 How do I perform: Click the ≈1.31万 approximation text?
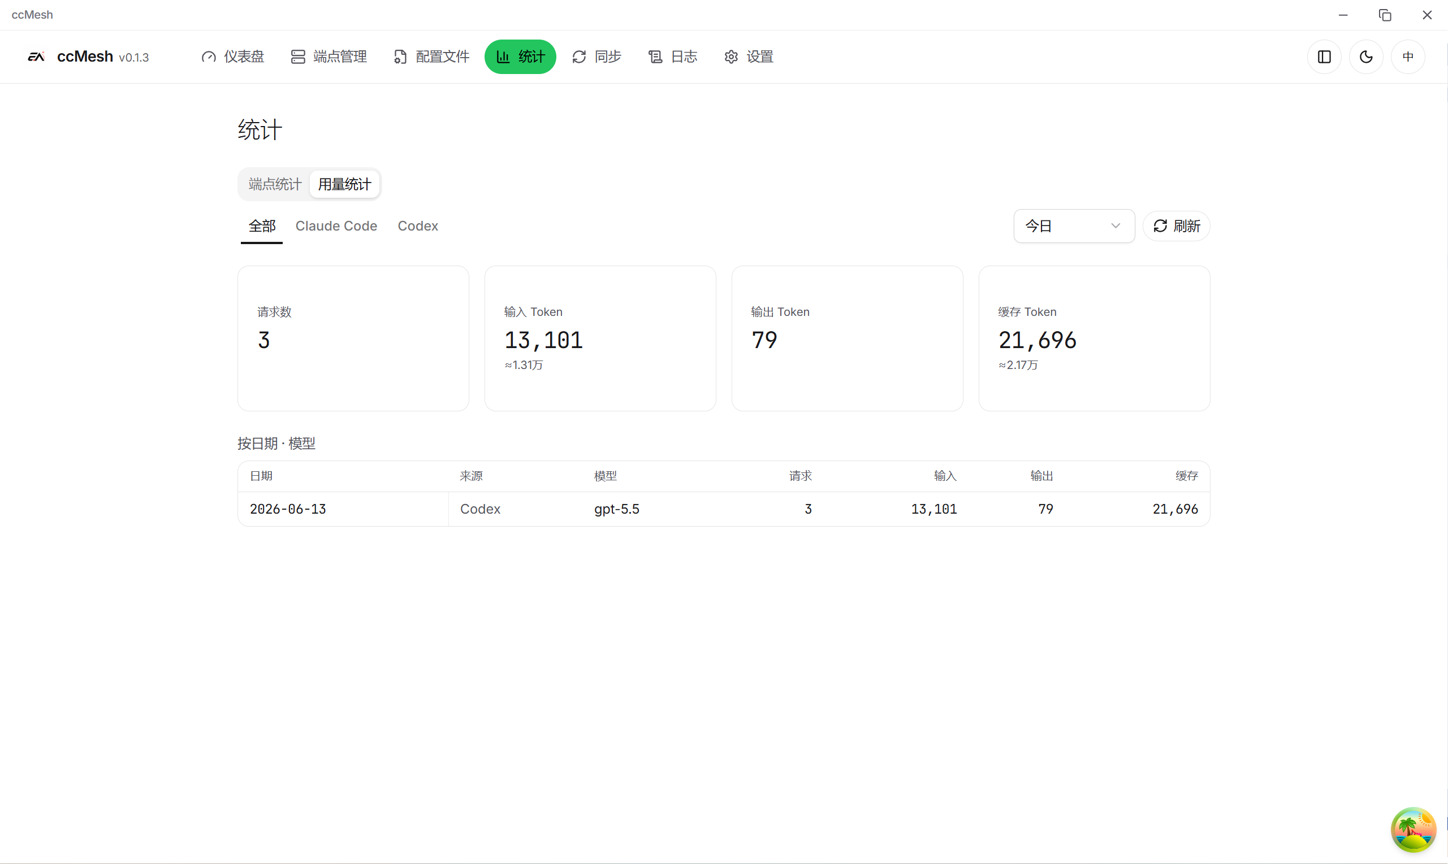[524, 365]
